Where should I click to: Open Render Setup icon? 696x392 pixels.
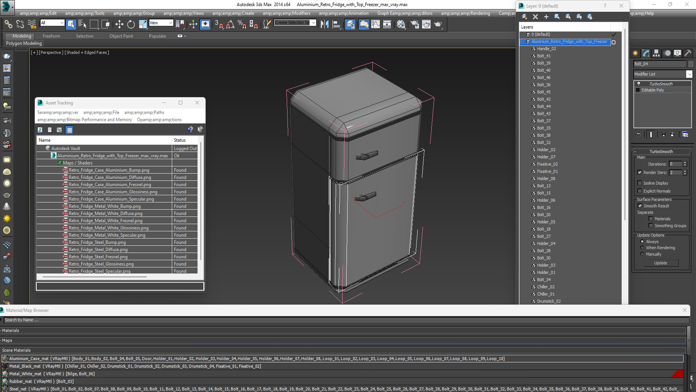pos(415,24)
